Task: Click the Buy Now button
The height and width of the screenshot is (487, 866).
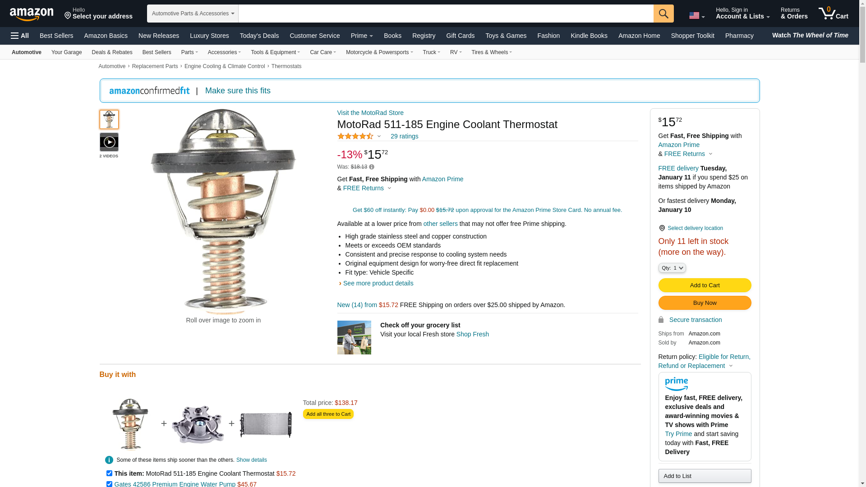Action: tap(705, 303)
